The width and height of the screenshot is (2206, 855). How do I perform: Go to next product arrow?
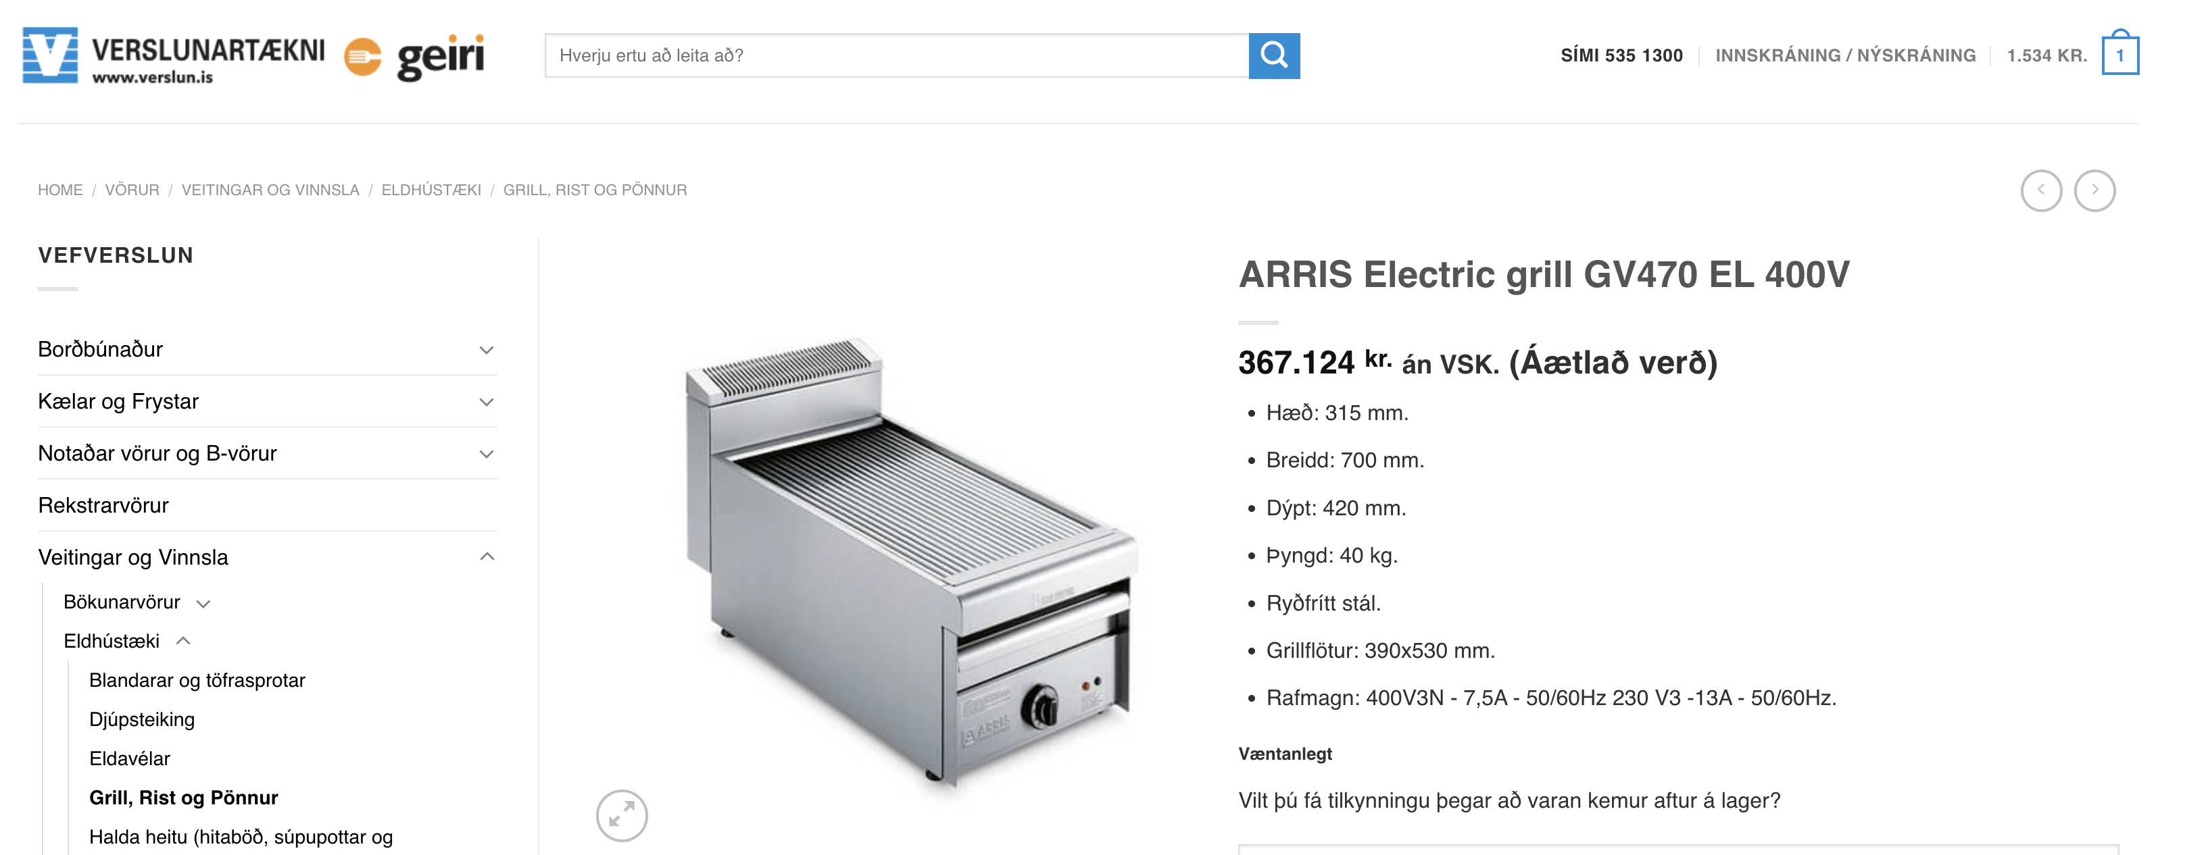pyautogui.click(x=2094, y=190)
